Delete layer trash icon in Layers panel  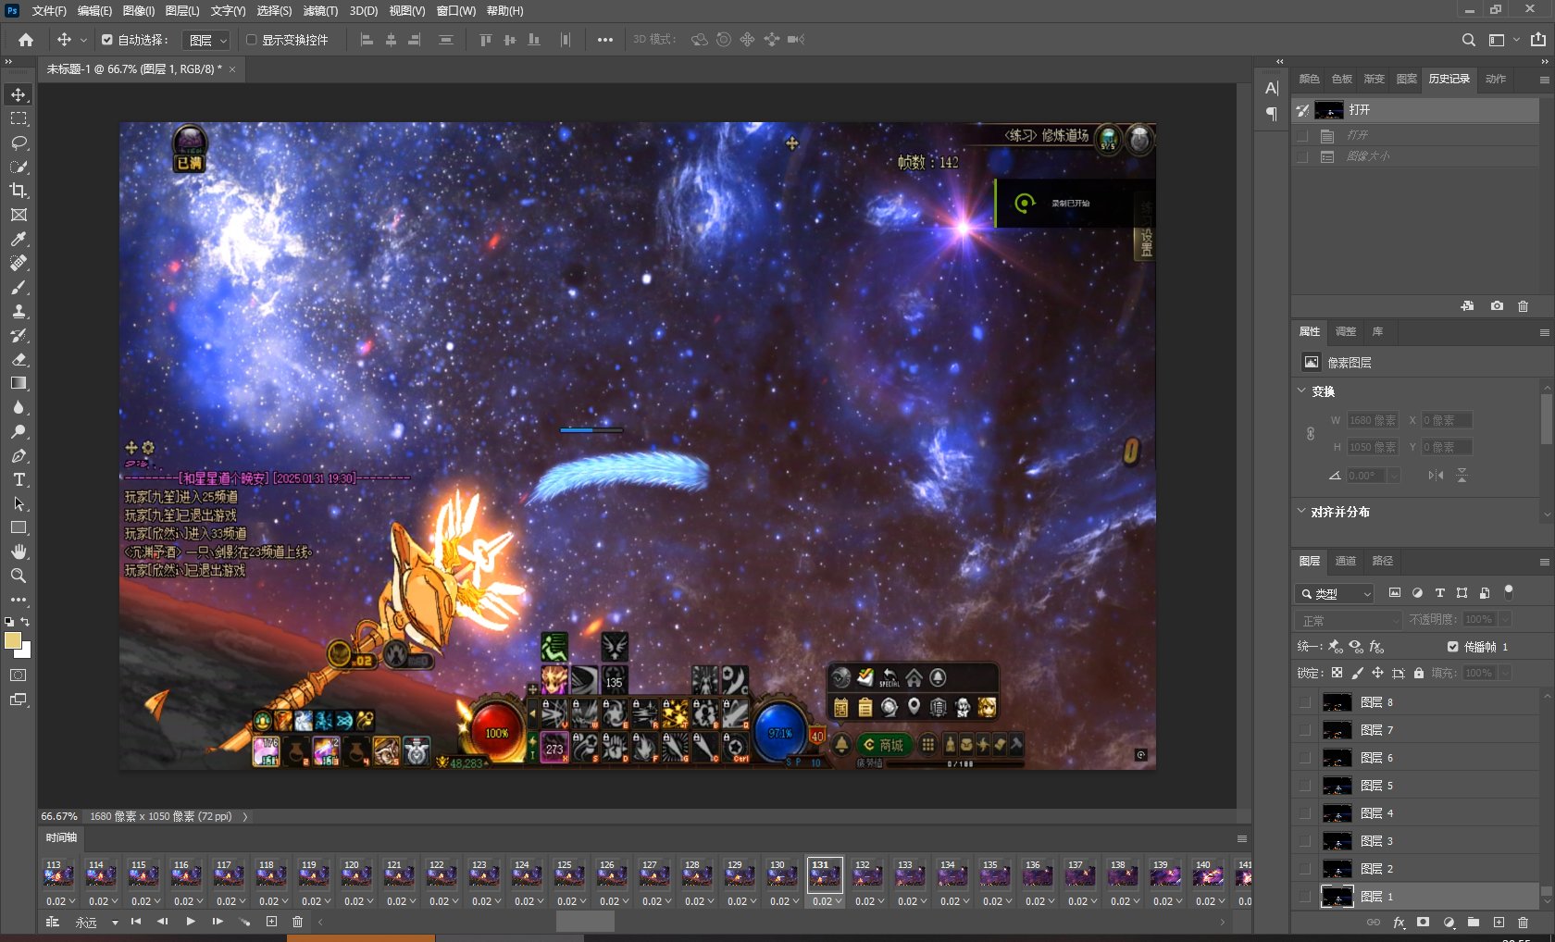coord(1524,923)
